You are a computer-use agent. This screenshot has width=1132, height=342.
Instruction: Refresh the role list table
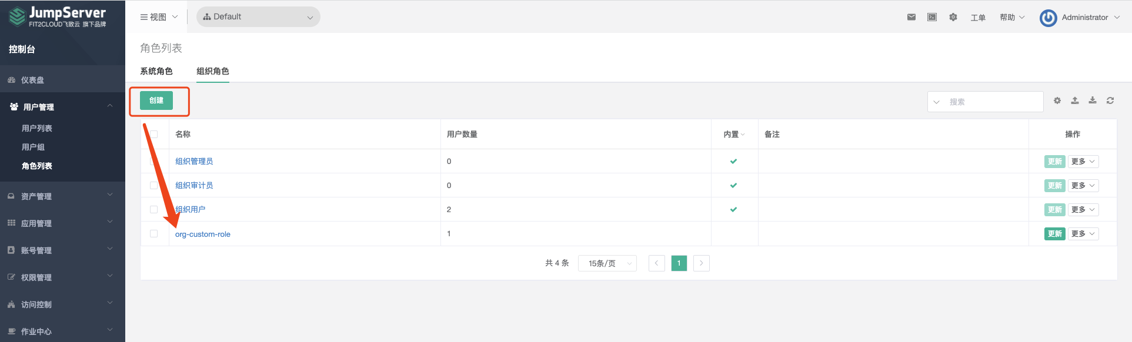click(1110, 100)
